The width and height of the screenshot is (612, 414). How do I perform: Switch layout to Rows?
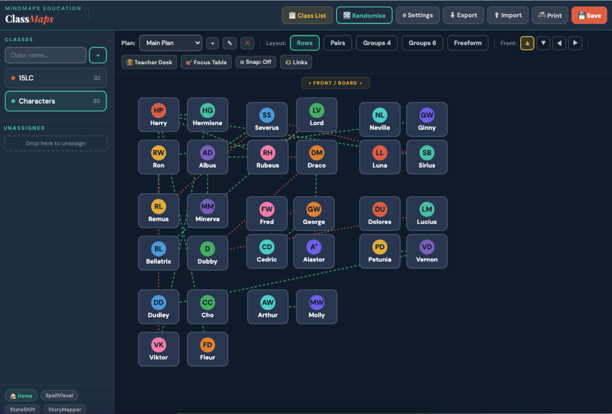pos(305,43)
